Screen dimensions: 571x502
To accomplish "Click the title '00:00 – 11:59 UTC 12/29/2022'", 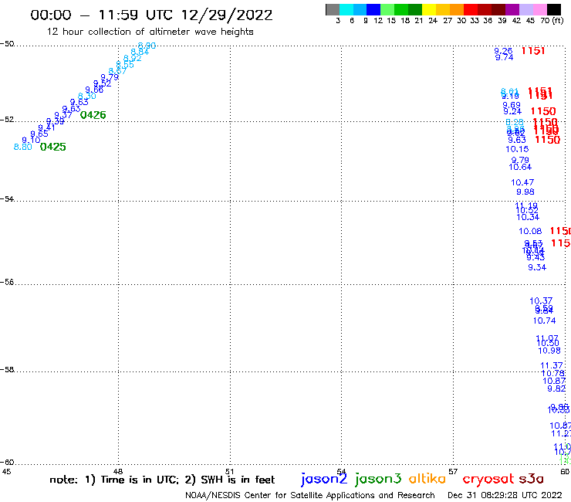I will coord(151,15).
